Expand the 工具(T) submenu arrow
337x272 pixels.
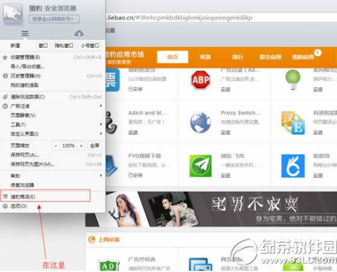click(100, 124)
